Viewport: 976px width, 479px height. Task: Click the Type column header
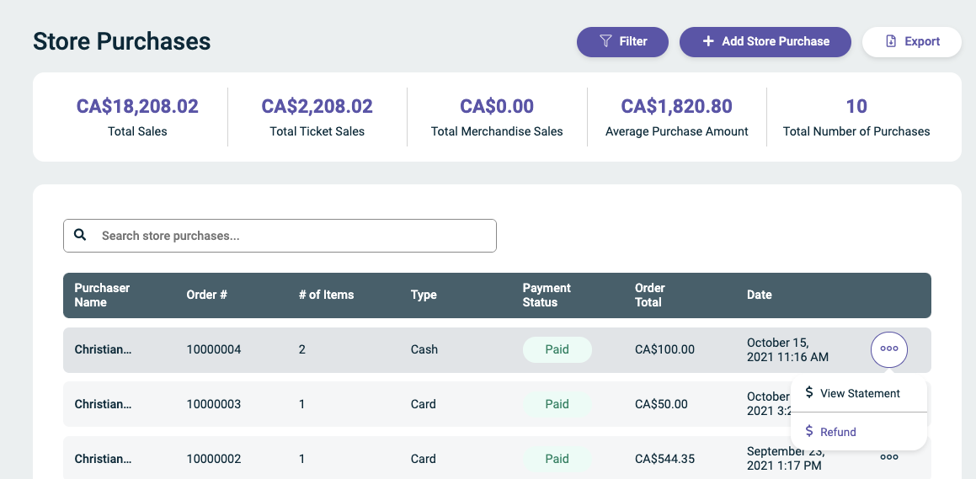[424, 295]
